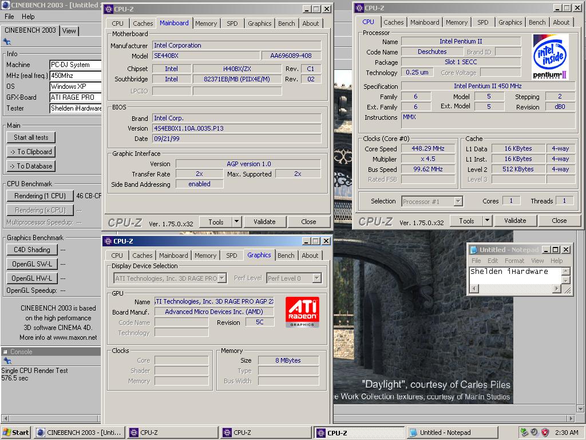This screenshot has height=440, width=586.
Task: Open Bench tab in Graphics CPU-Z window
Action: click(286, 255)
